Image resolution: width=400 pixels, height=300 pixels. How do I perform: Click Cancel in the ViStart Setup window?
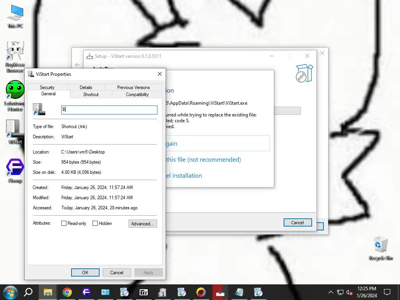297,222
